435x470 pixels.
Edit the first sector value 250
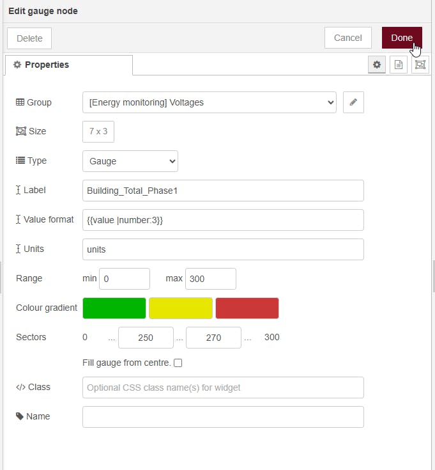click(146, 338)
